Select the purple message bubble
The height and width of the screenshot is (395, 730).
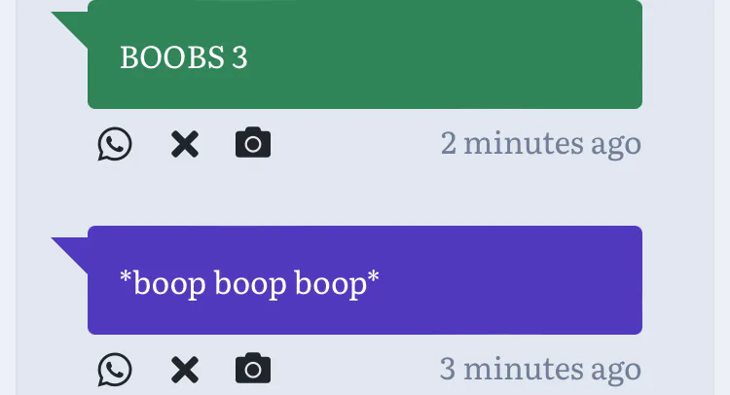pyautogui.click(x=365, y=280)
